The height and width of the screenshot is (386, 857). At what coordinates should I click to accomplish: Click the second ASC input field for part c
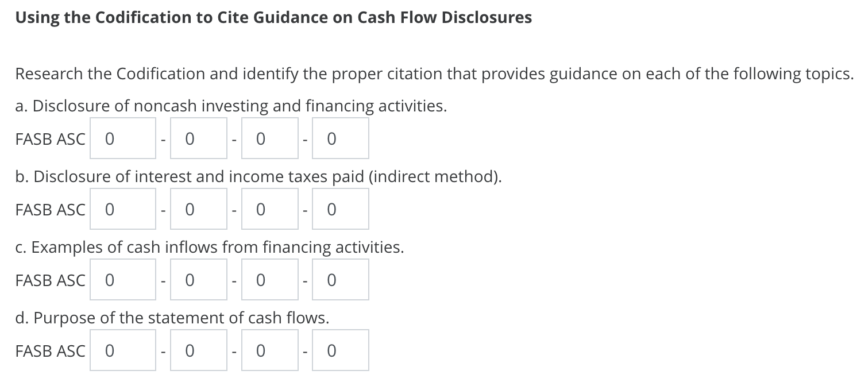[x=198, y=279]
